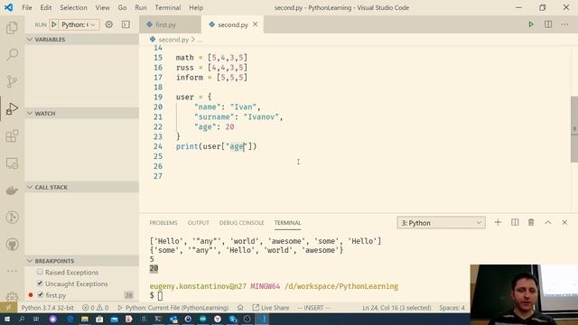Change indentation via Spaces: 4
The image size is (578, 325).
(452, 308)
